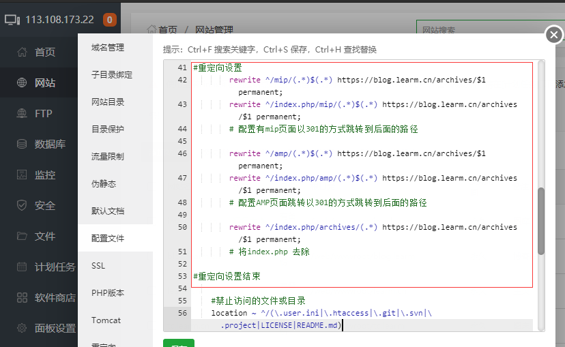Viewport: 565px width, 347px height.
Task: Open the orange notification badge showing 0
Action: click(110, 20)
